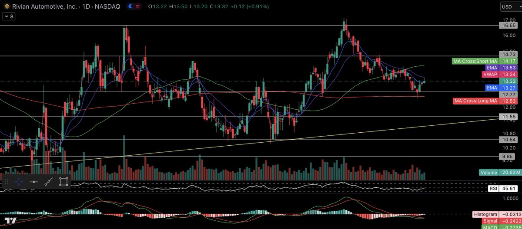Select the 16.65 horizontal price level label
This screenshot has width=522, height=229.
508,26
